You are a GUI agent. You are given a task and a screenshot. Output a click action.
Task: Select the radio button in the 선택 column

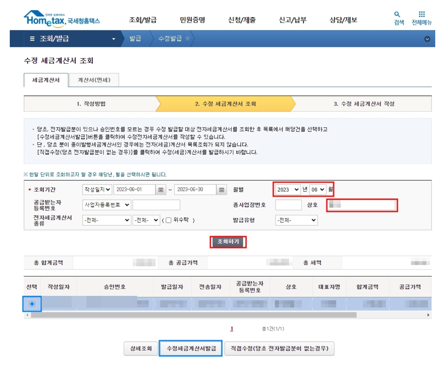tap(32, 304)
